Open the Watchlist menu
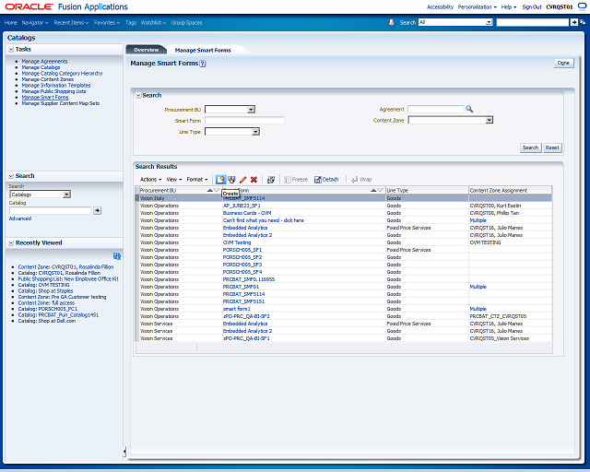590x472 pixels. tap(153, 22)
